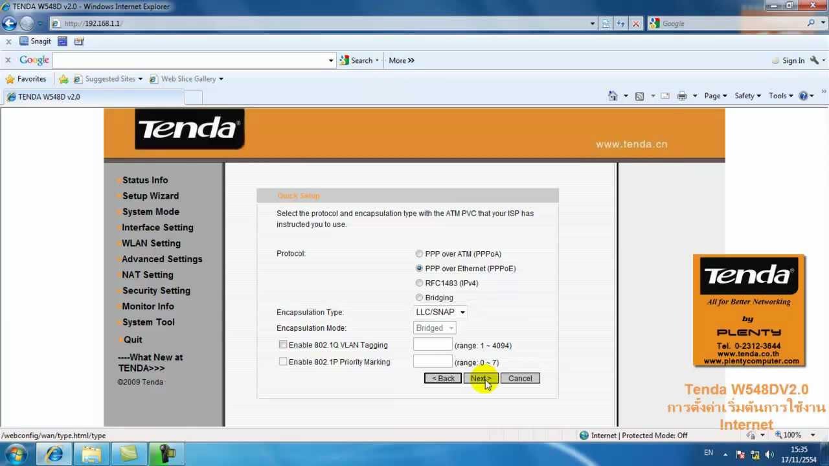Click the volume speaker tray icon
The width and height of the screenshot is (829, 466).
click(769, 454)
